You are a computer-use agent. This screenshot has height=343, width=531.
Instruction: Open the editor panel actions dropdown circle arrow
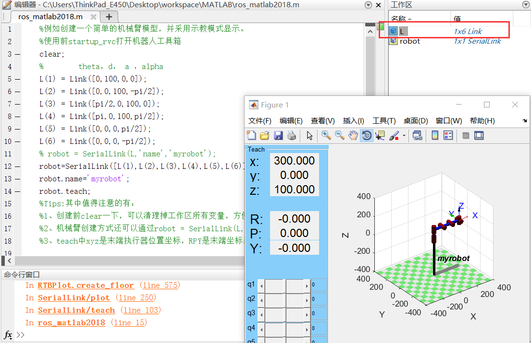(369, 5)
